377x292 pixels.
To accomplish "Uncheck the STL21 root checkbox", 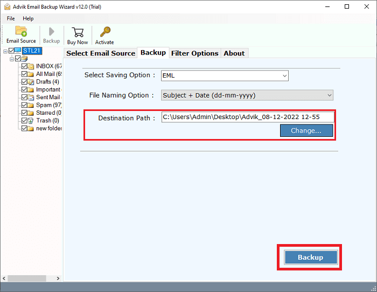I will tap(11, 51).
